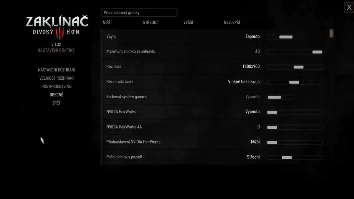Select Nižší graphics preset
354x199 pixels.
(107, 23)
